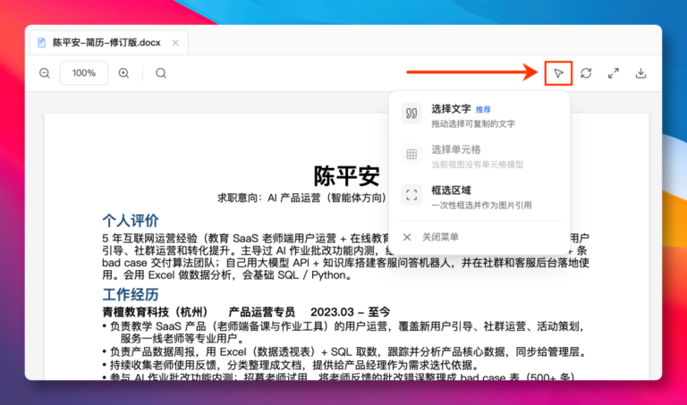Viewport: 687px width, 405px height.
Task: Click bullet starting with 负责教学 SaaS 产品
Action: pos(343,333)
